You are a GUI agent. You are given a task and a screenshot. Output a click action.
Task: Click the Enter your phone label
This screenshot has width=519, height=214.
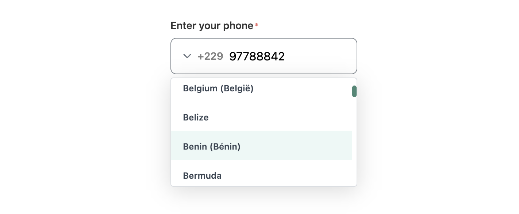pos(212,25)
